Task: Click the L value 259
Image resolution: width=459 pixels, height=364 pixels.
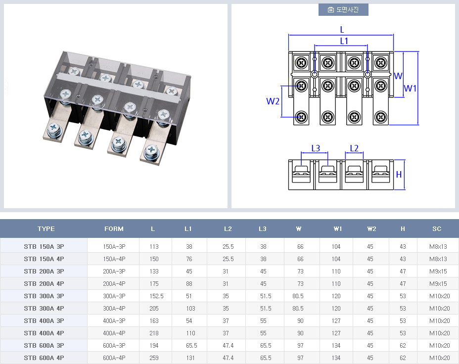Action: [154, 358]
